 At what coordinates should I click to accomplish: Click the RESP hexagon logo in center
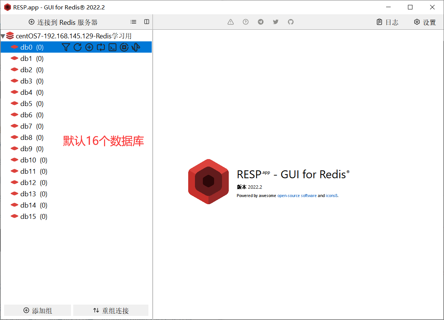coord(208,181)
